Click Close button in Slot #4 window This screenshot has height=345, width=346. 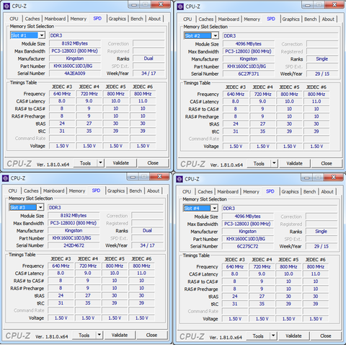pyautogui.click(x=325, y=336)
